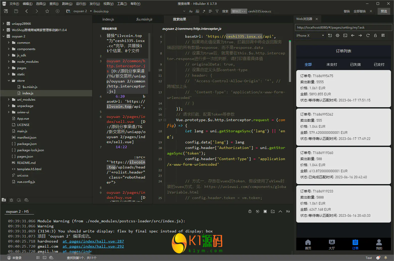Viewport: 394px width, 261px height.
Task: Click the refresh icon in the Web browser toolbar
Action: (368, 36)
